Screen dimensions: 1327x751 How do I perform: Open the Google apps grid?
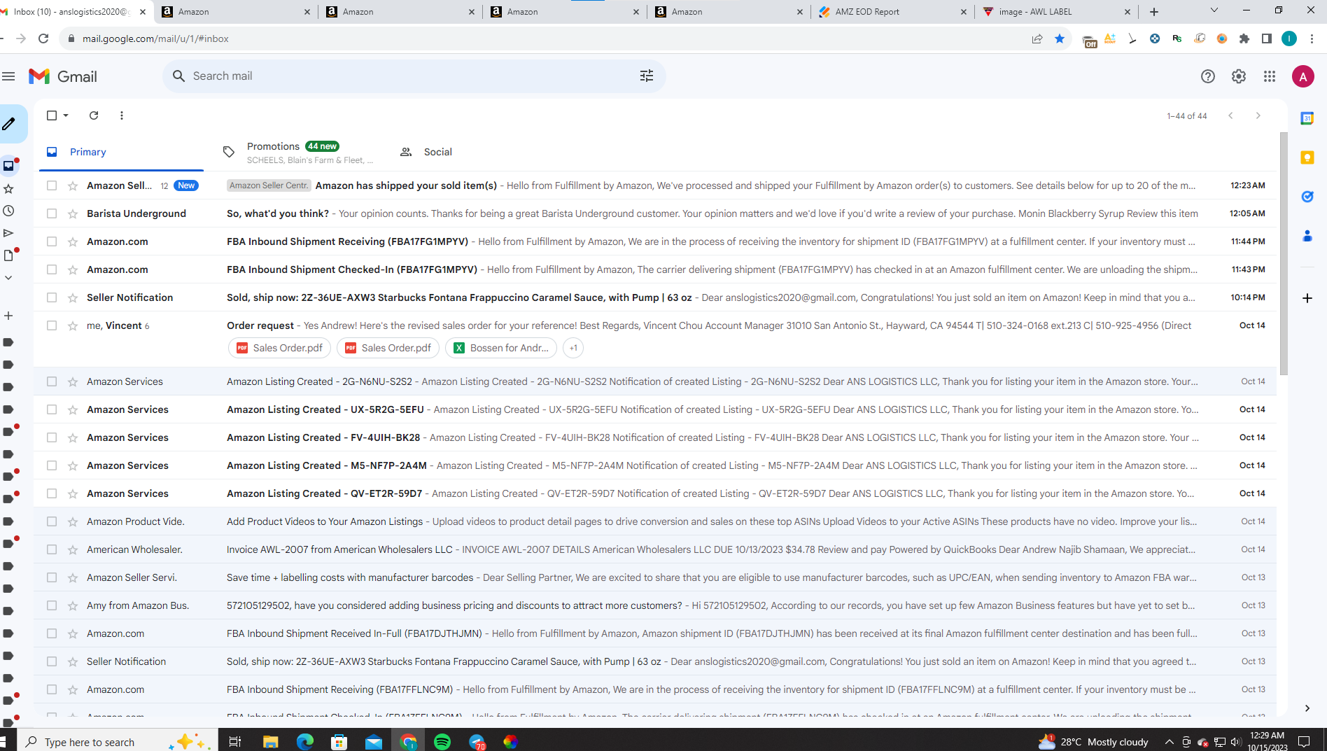click(x=1270, y=76)
